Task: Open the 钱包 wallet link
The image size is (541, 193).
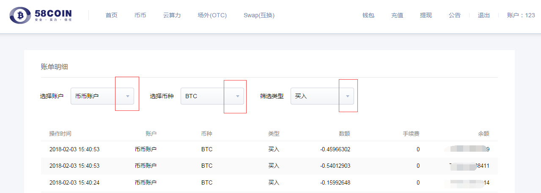Action: pyautogui.click(x=368, y=15)
